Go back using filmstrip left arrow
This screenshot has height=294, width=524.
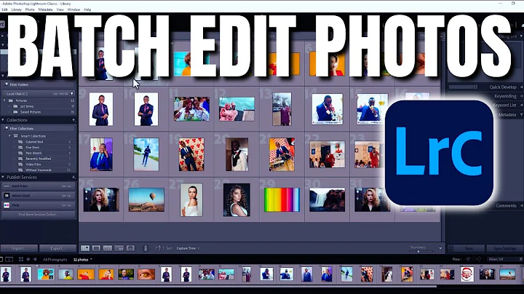point(28,259)
